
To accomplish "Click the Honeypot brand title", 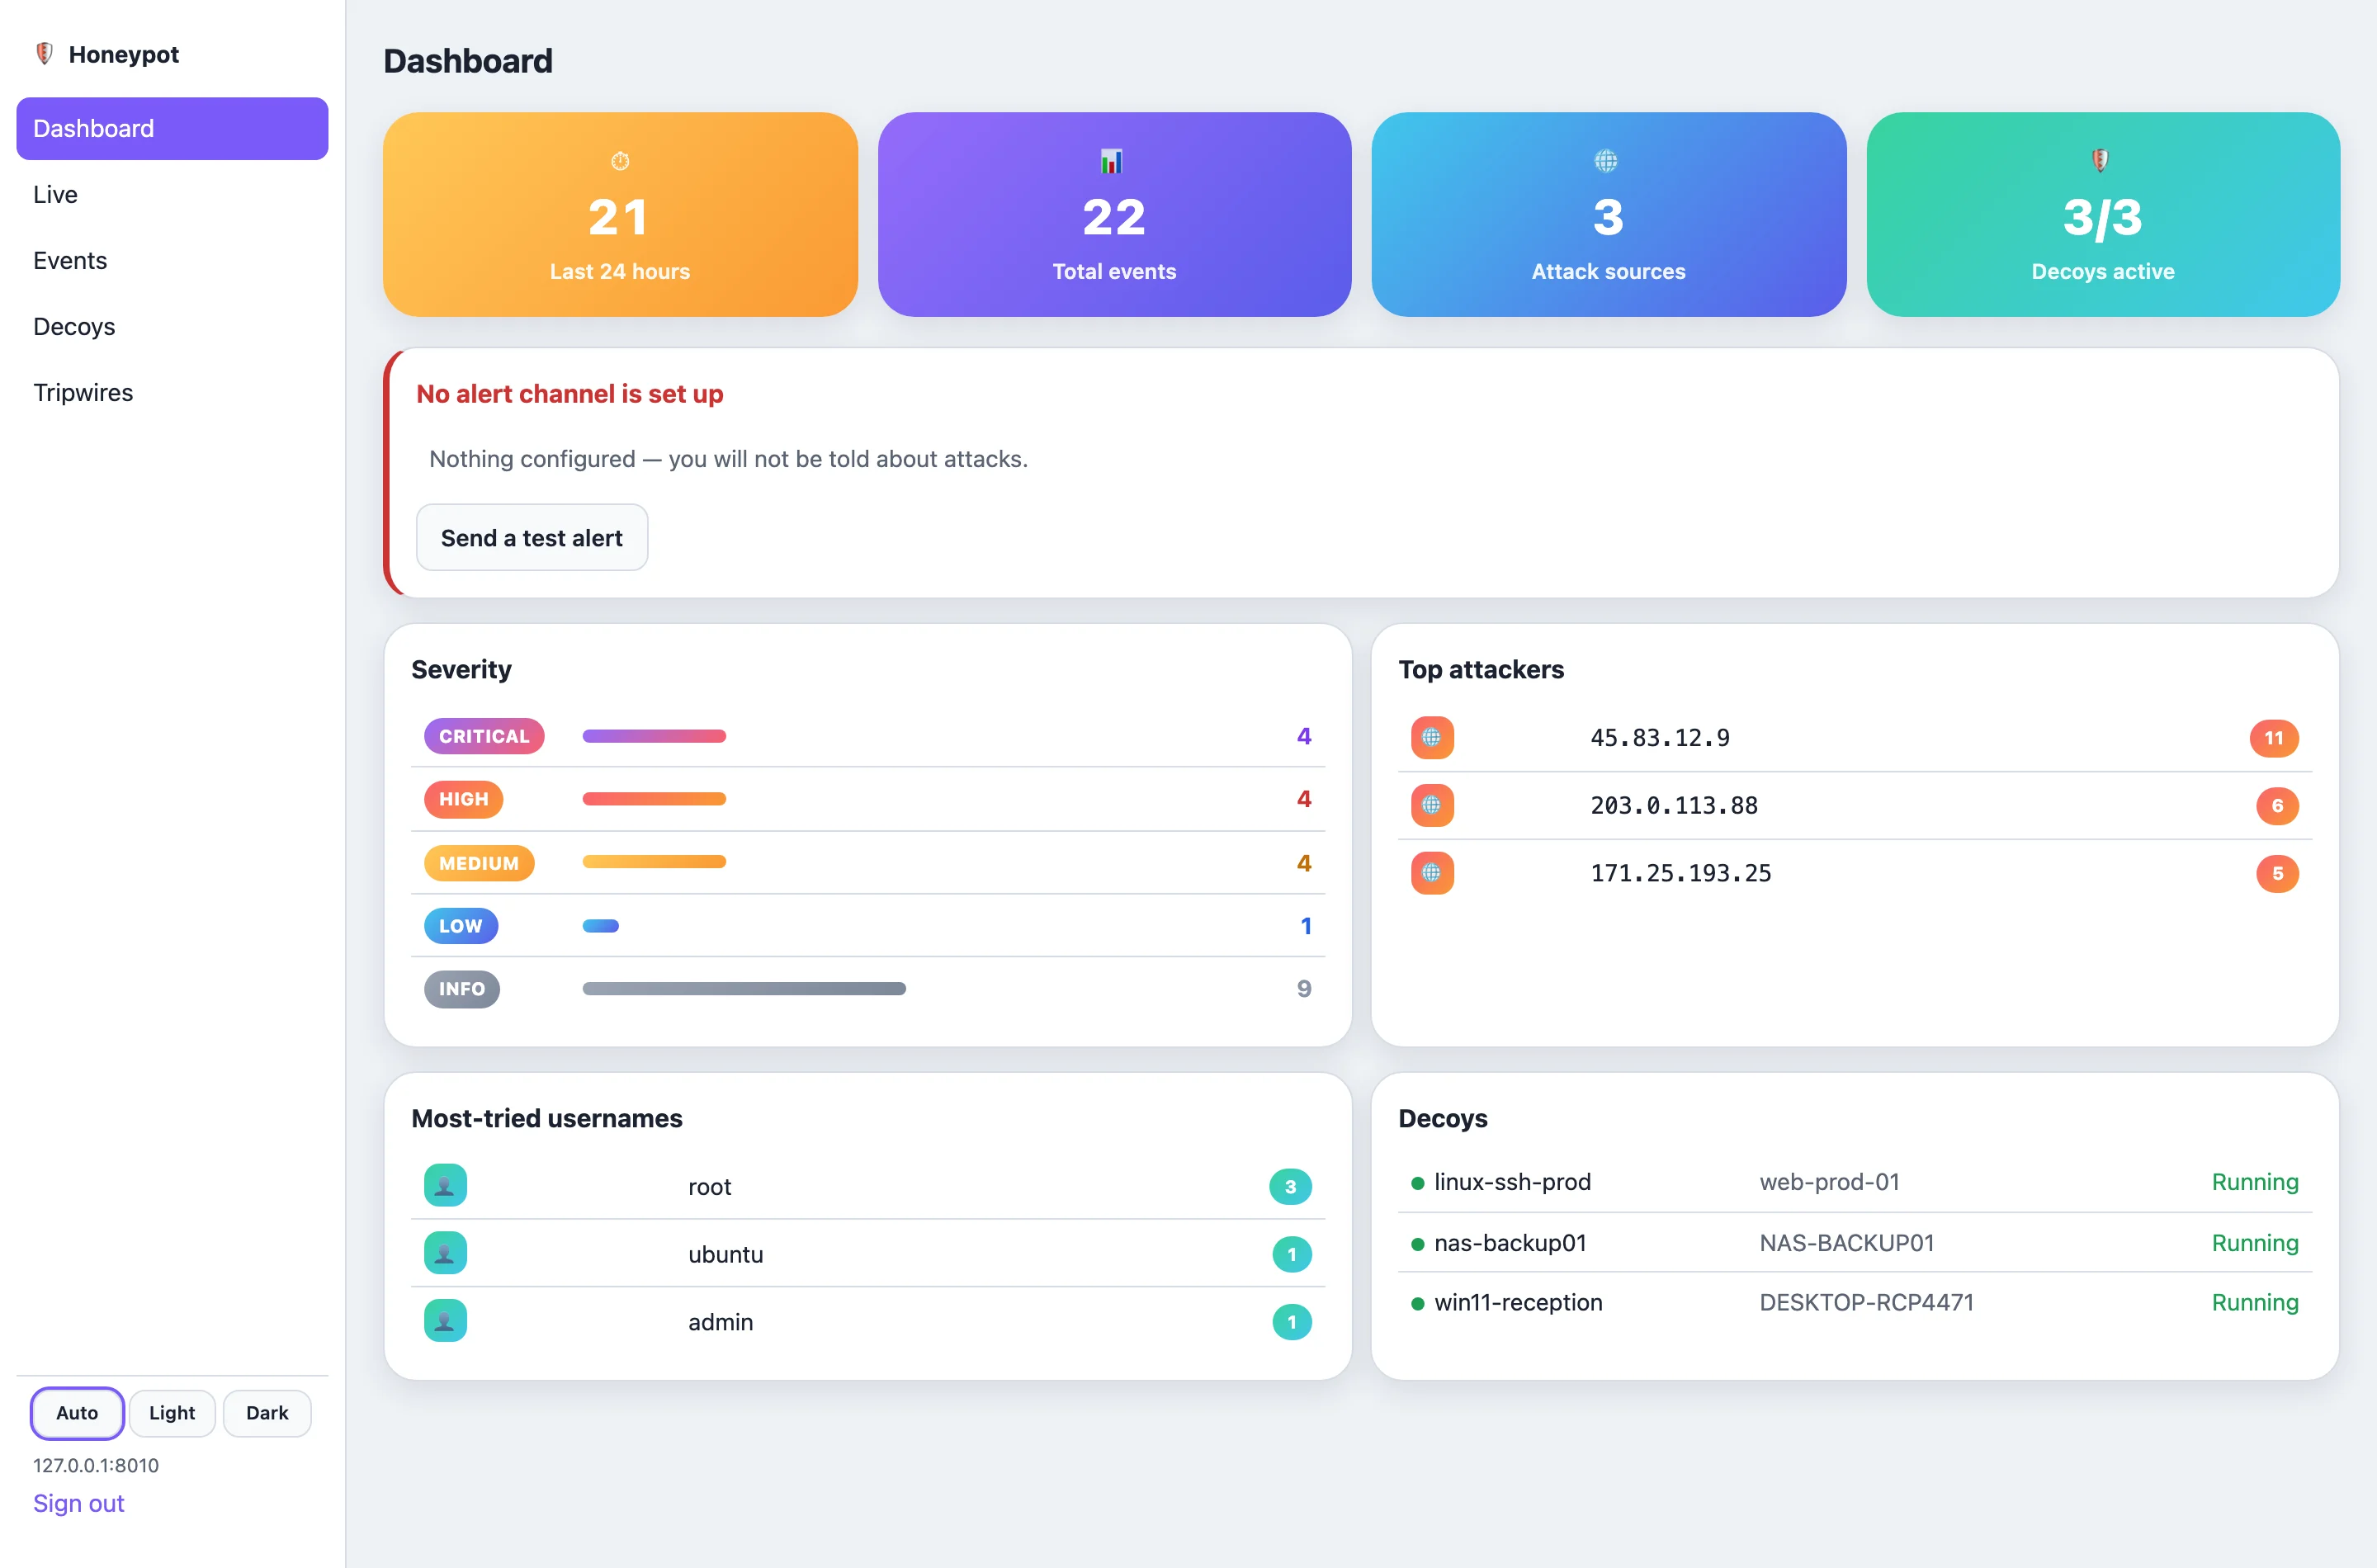I will pos(124,54).
